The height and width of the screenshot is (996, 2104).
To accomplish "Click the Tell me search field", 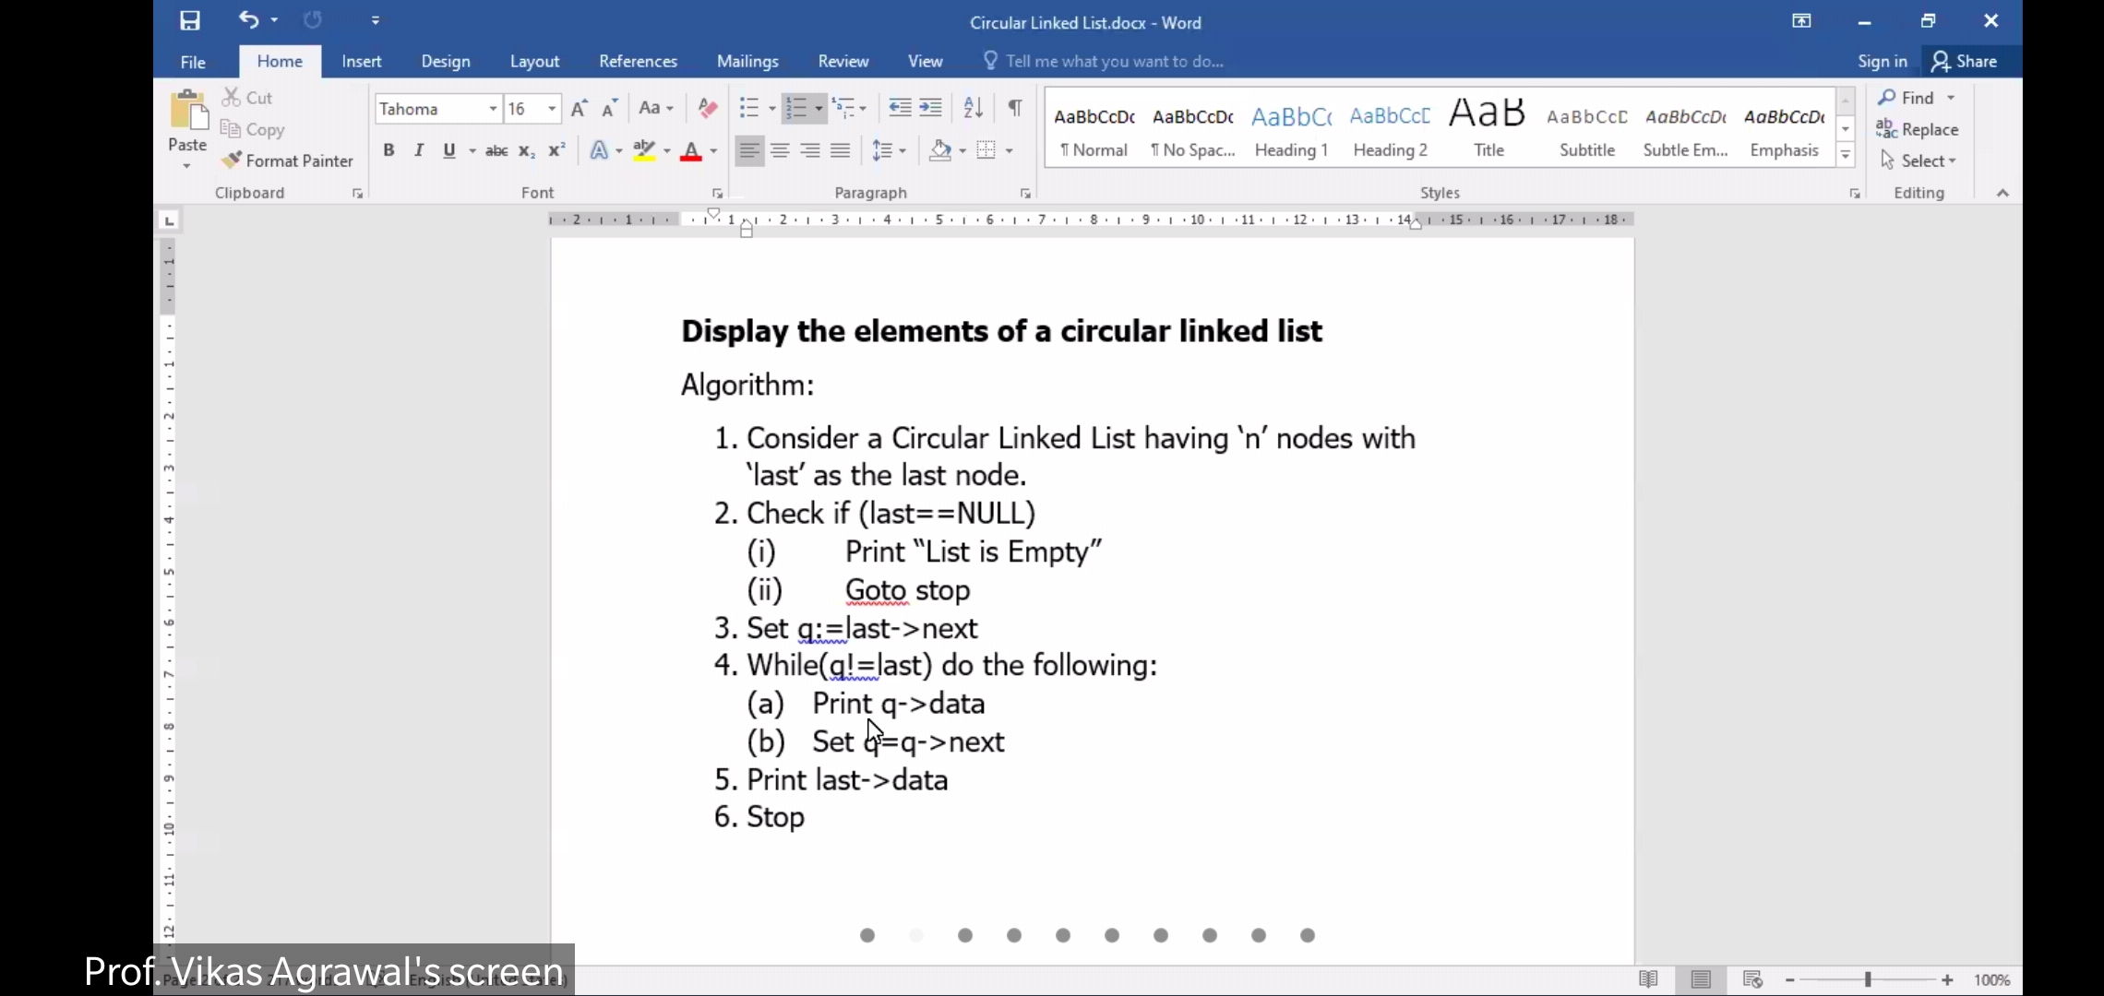I will pyautogui.click(x=1114, y=61).
